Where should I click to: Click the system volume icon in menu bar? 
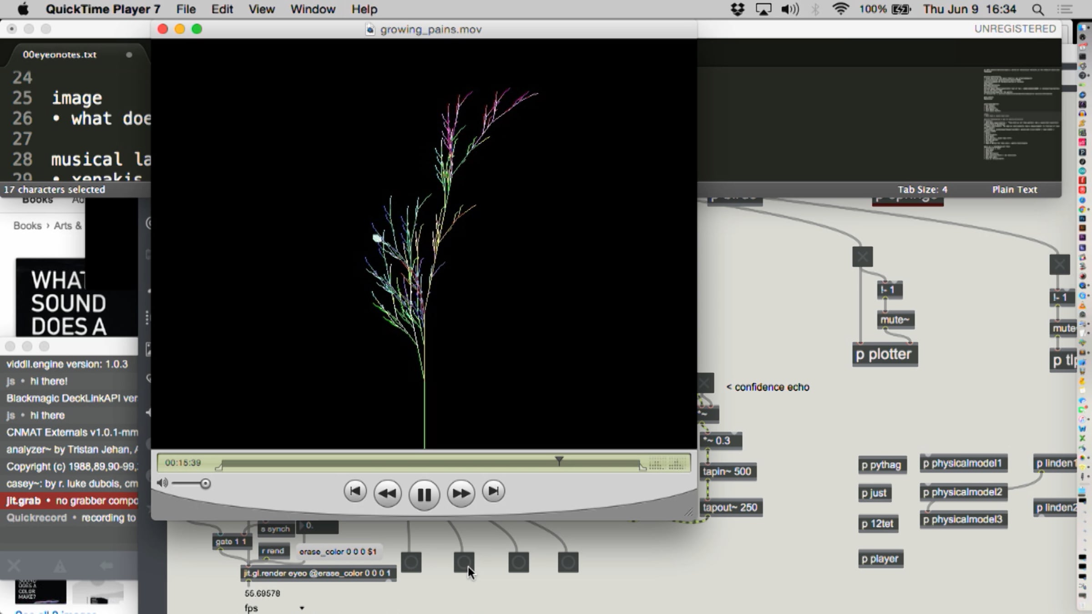tap(790, 9)
